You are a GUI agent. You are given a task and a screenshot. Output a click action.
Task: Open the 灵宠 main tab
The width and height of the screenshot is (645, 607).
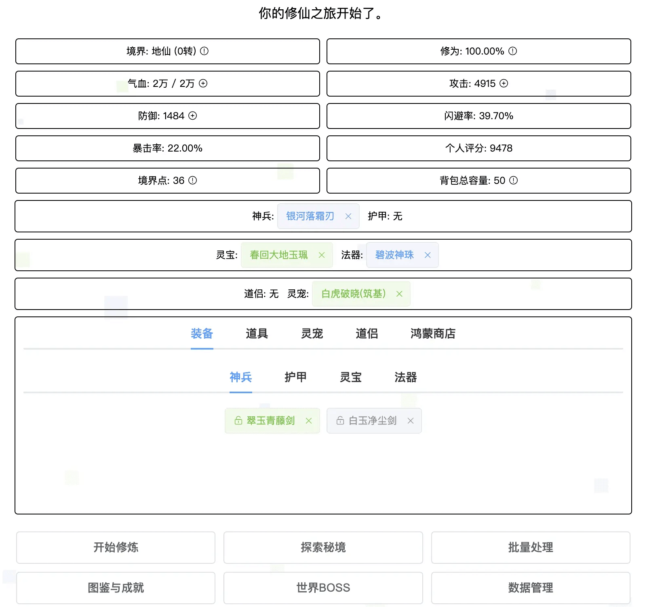[312, 333]
